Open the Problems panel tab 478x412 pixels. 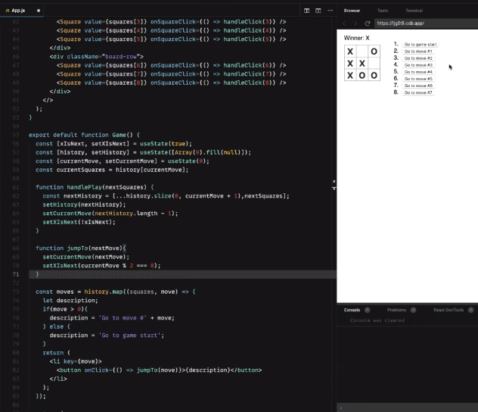point(396,310)
